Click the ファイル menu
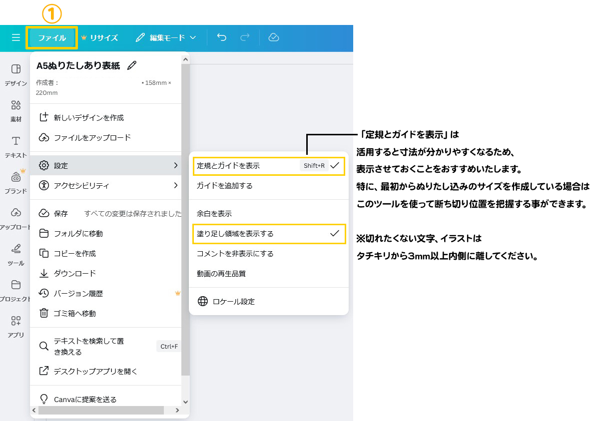596x421 pixels. (x=52, y=37)
